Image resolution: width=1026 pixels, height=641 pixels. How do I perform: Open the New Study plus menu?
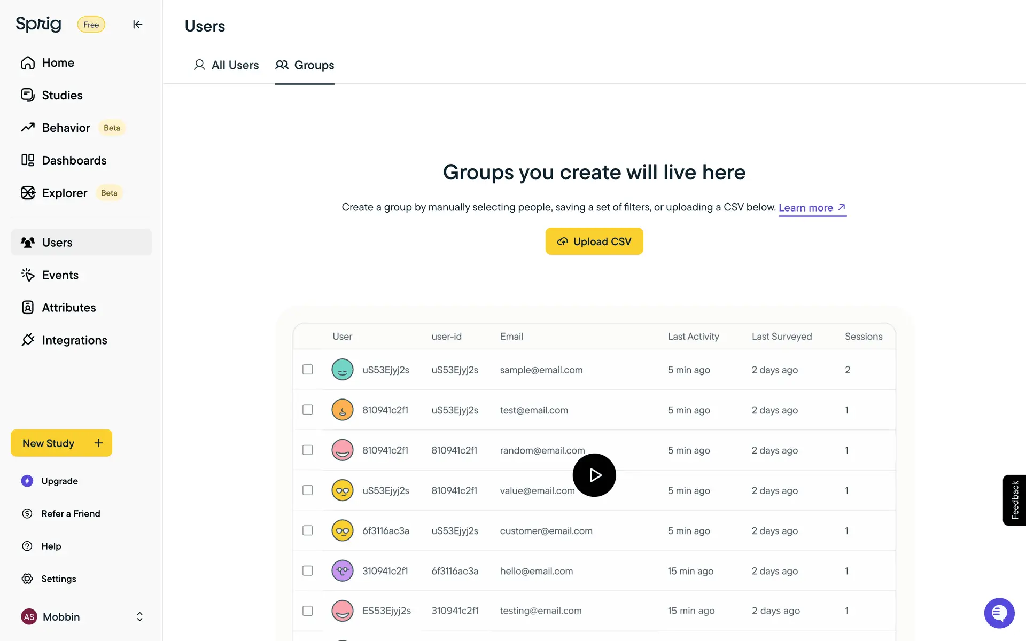pyautogui.click(x=98, y=443)
